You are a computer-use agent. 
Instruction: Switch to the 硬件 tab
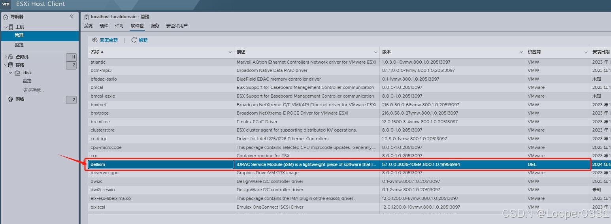104,26
